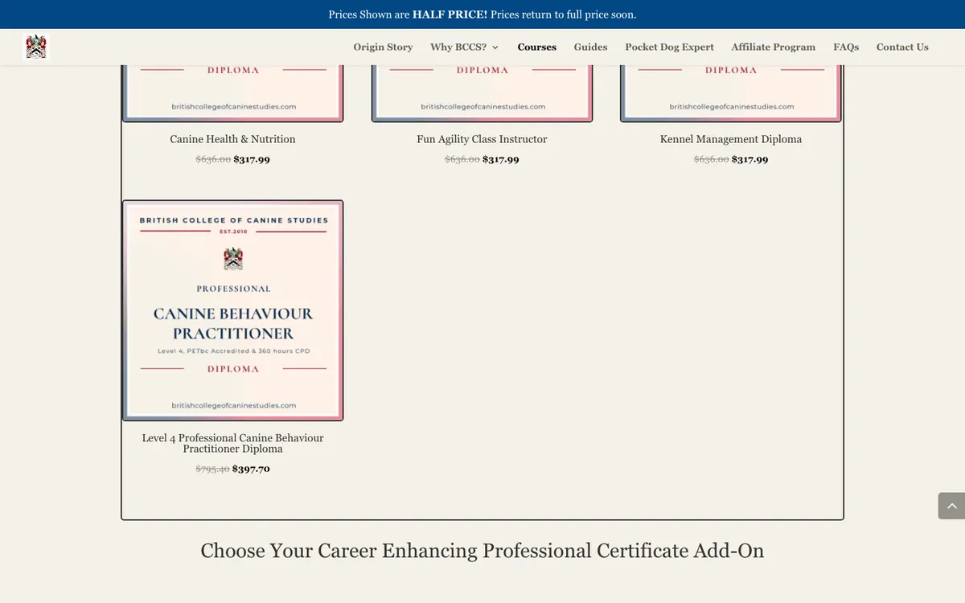Open the Guides menu item
Image resolution: width=965 pixels, height=603 pixels.
click(590, 47)
